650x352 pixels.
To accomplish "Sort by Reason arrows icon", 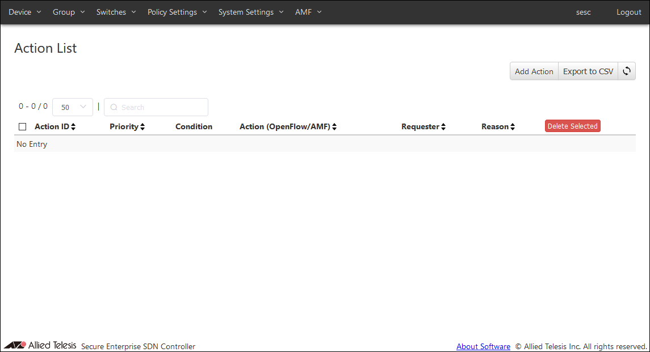I will tap(513, 127).
